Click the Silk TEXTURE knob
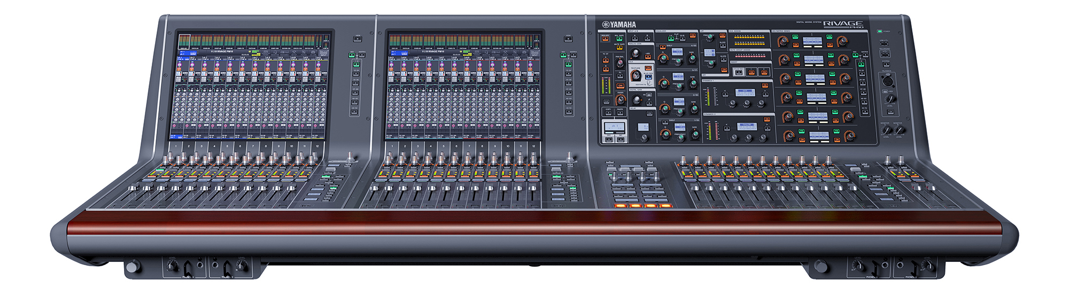 coord(636,76)
